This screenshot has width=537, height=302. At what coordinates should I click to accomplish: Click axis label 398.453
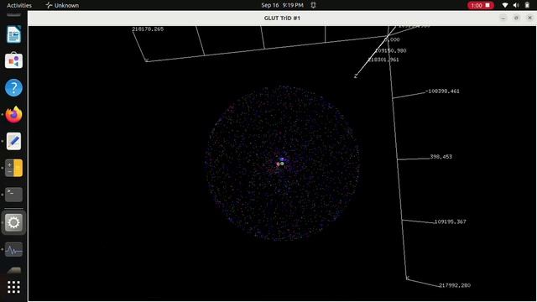pyautogui.click(x=441, y=157)
